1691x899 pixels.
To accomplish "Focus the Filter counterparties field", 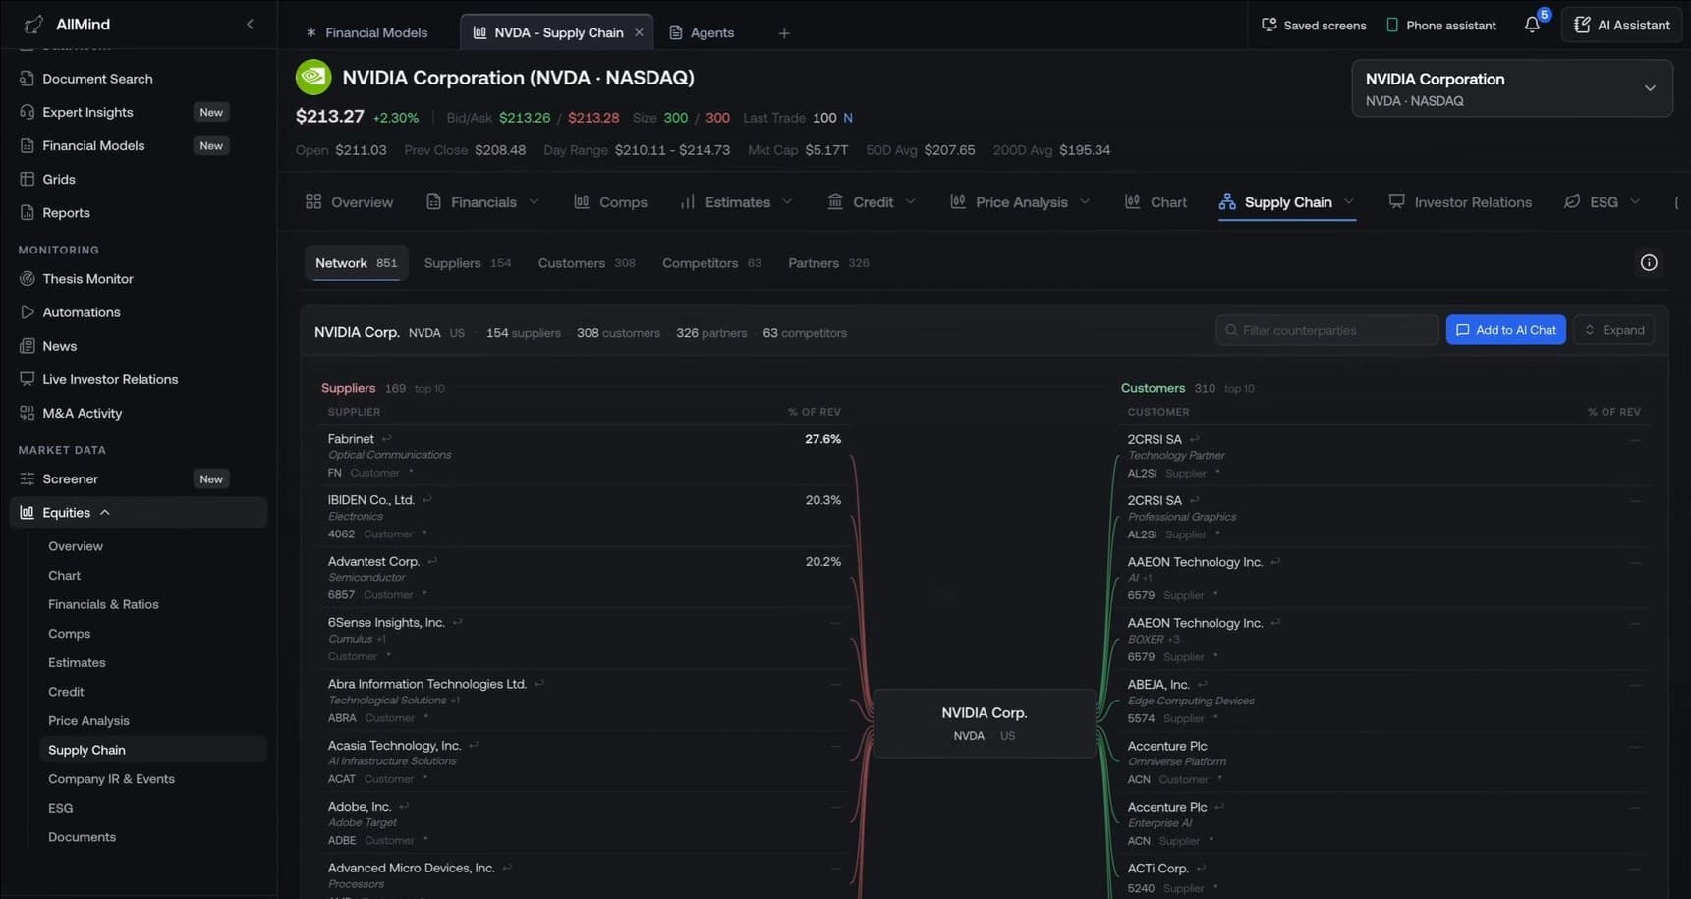I will click(x=1327, y=330).
